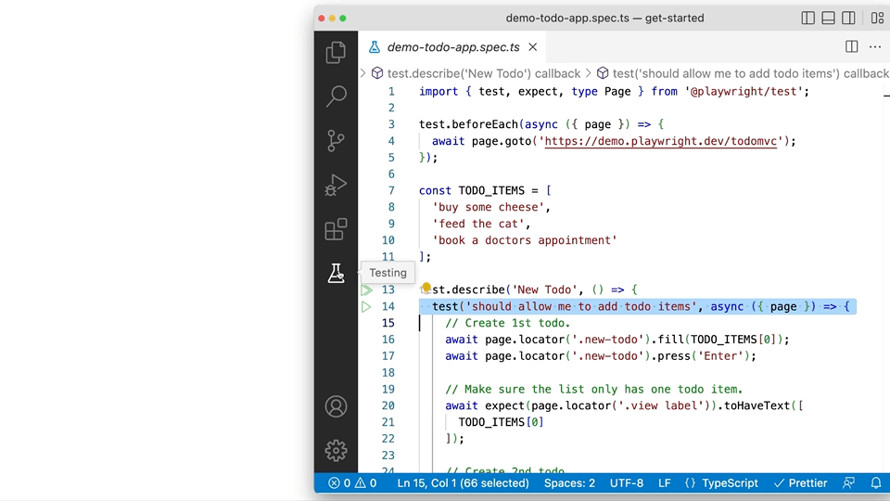Click the curly braces icon beside TypeScript

pos(690,483)
